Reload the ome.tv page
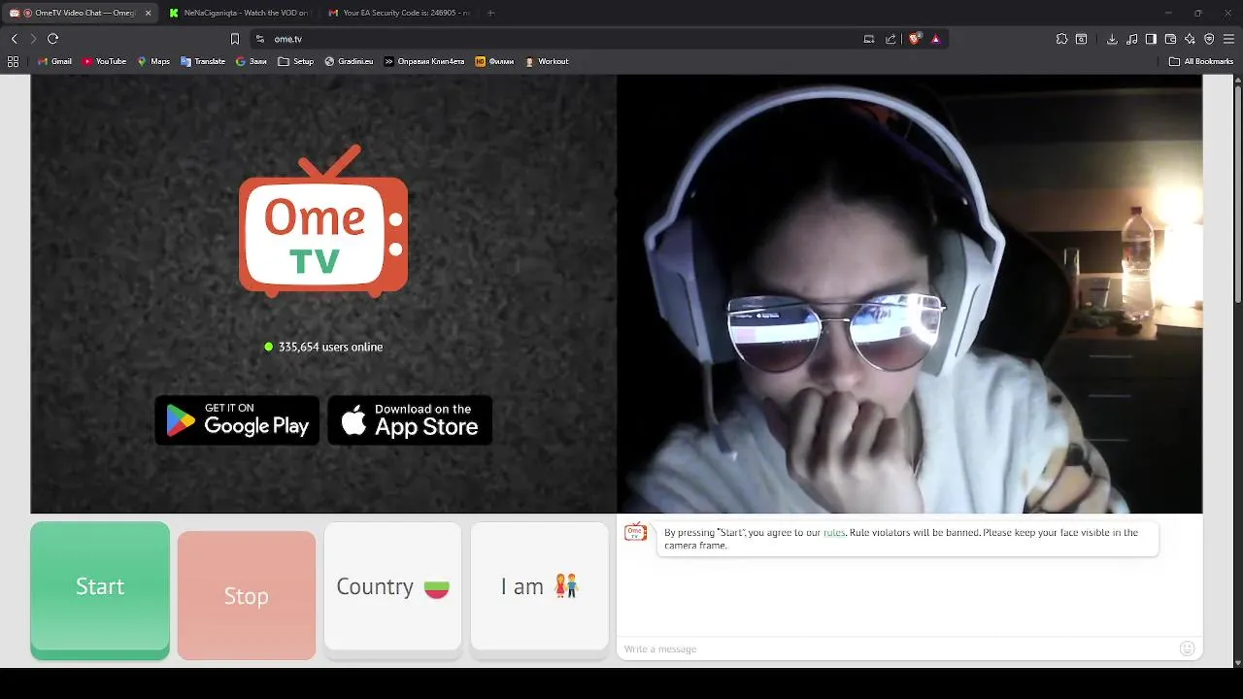Viewport: 1243px width, 699px height. pos(52,39)
